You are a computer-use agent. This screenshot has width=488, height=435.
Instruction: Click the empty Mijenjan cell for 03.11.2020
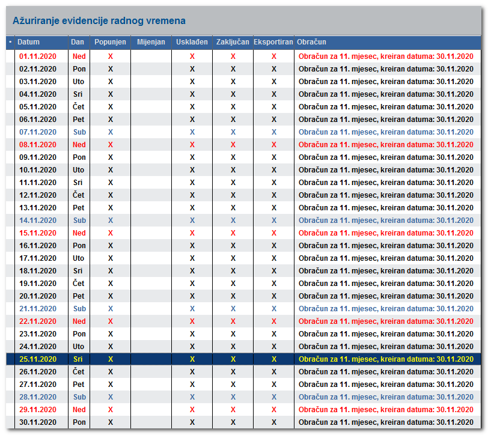click(x=151, y=82)
